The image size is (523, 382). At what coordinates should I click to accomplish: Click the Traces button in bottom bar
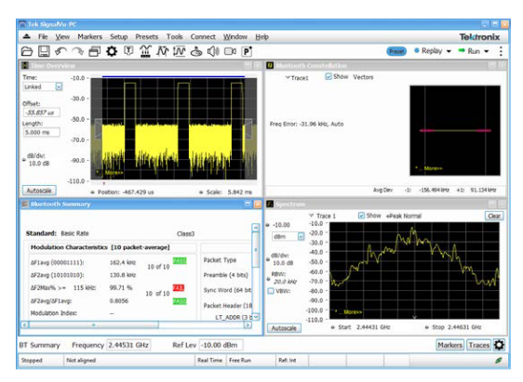pyautogui.click(x=478, y=345)
